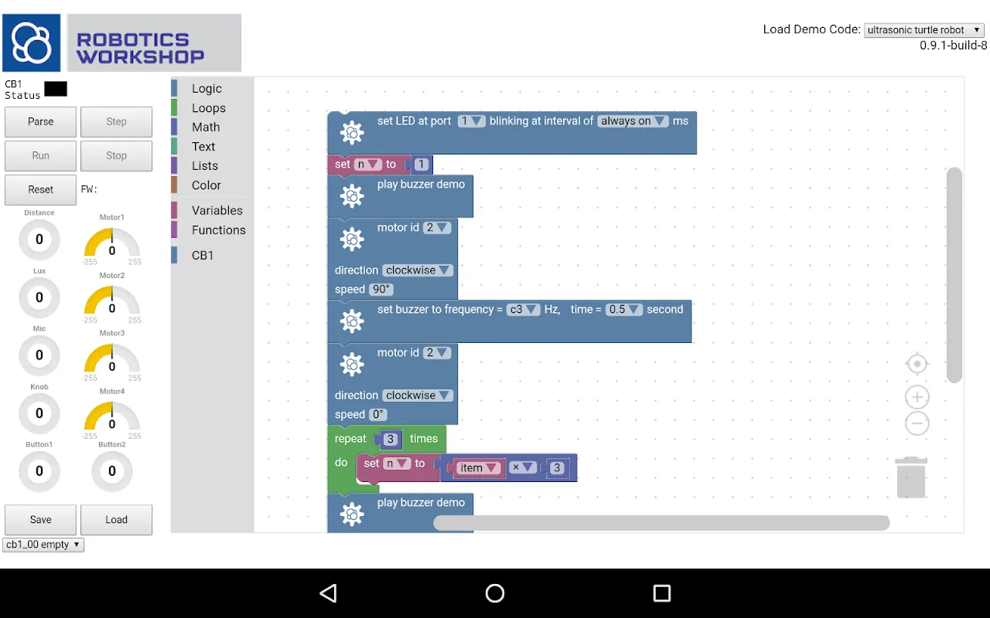This screenshot has width=990, height=618.
Task: Open variable n dropdown in top set block
Action: click(x=368, y=165)
